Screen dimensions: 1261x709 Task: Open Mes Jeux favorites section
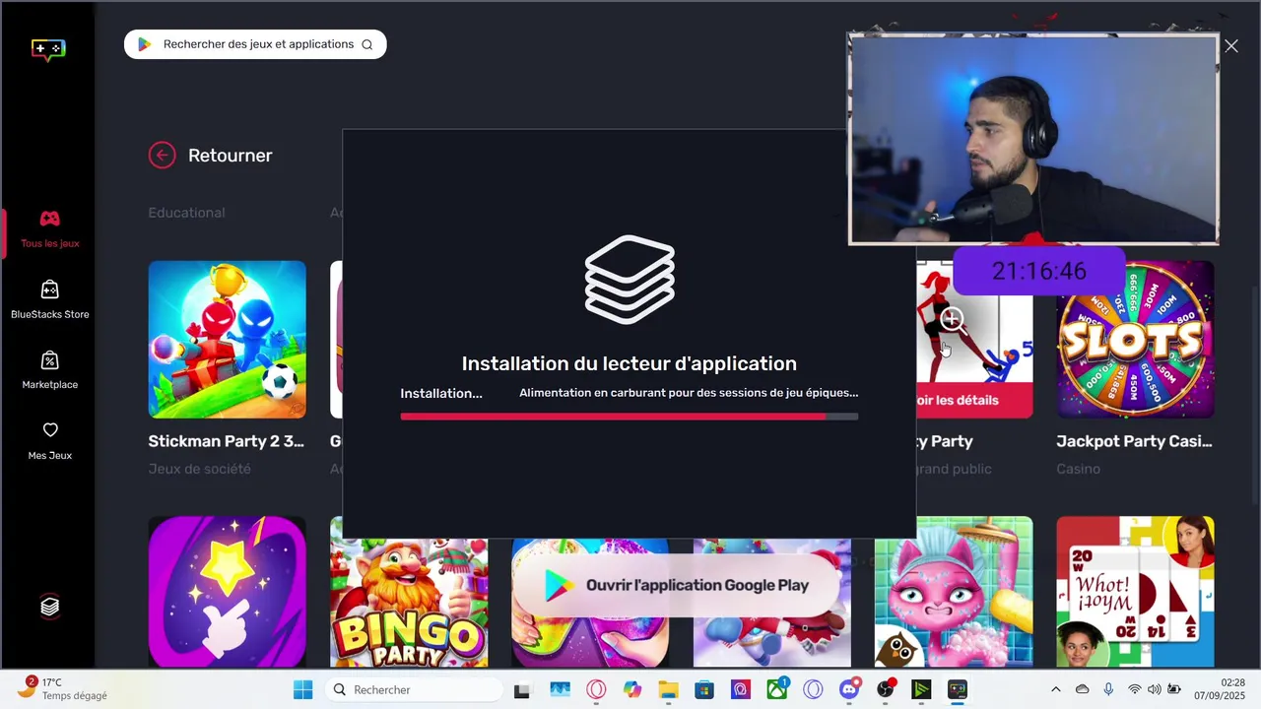[49, 441]
